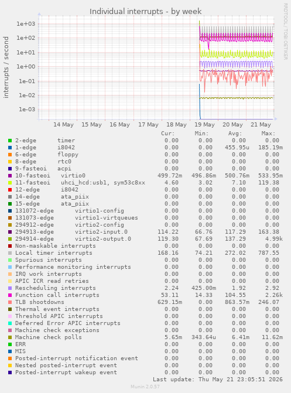
Task: Click the RRDTOOL / TOBI OETIKER watermark
Action: coord(286,31)
